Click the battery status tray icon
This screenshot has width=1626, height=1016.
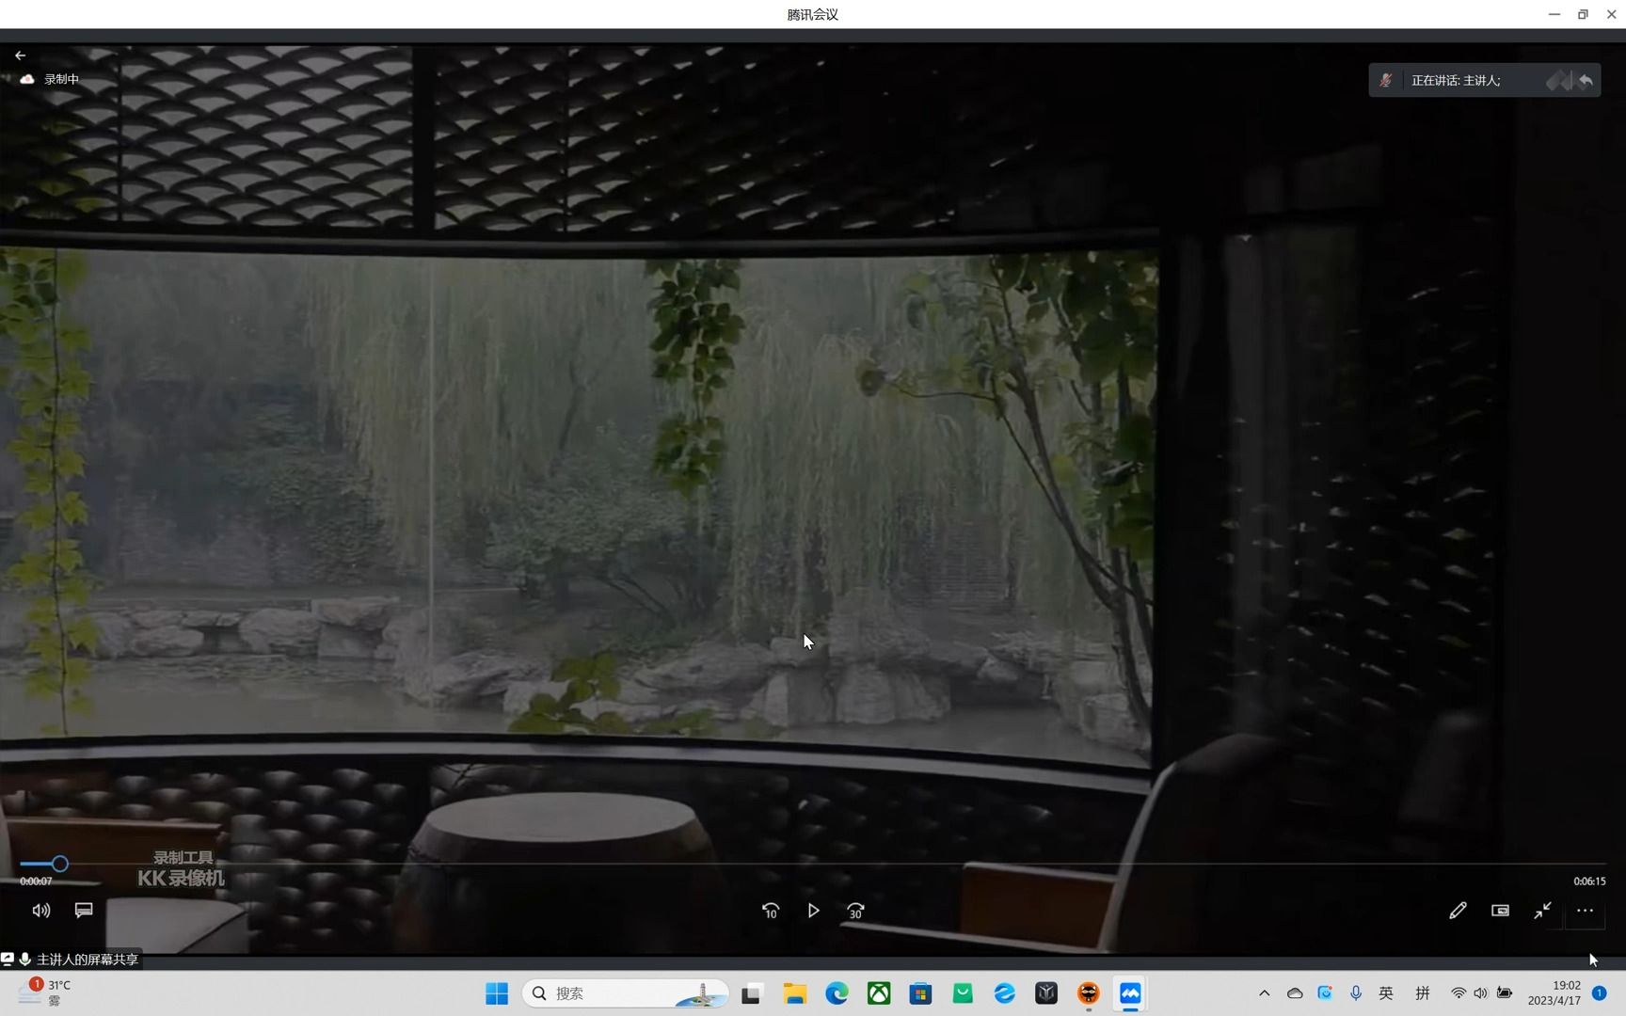(x=1505, y=993)
